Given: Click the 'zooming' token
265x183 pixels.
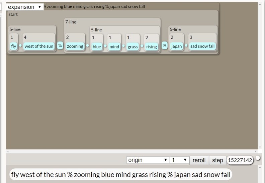Looking at the screenshot, I should (x=75, y=46).
